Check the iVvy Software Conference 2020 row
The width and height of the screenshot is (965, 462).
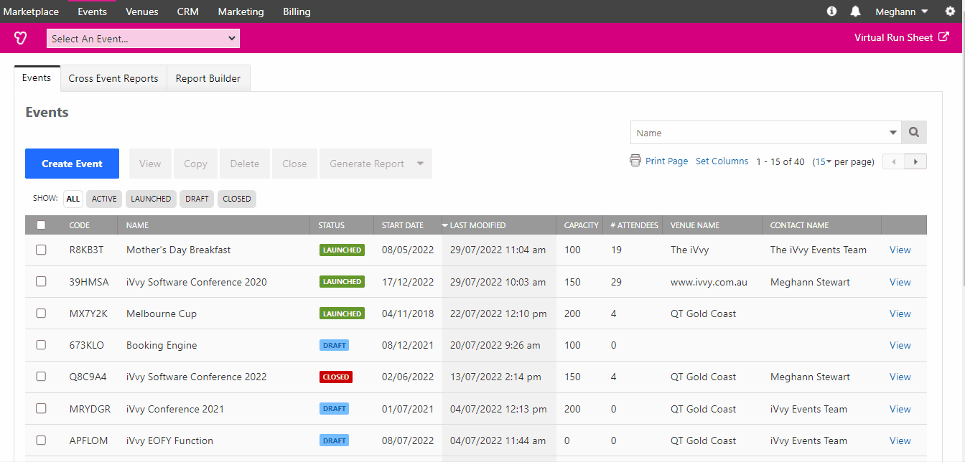pos(41,282)
